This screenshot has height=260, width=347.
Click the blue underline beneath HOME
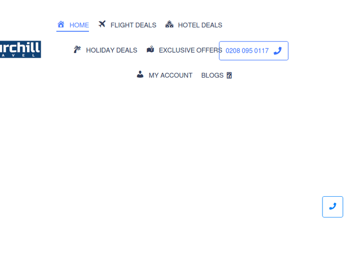(73, 31)
